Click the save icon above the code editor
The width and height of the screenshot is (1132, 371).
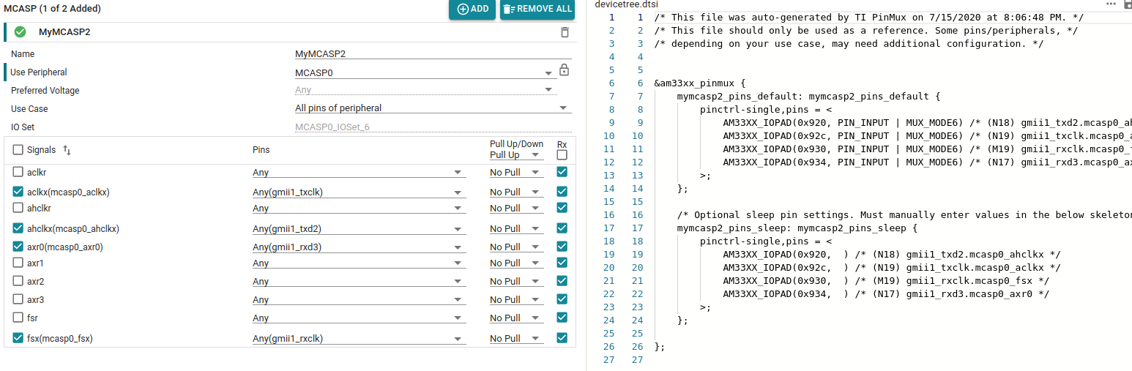(1128, 4)
